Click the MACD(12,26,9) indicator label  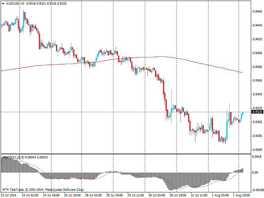tap(13, 157)
